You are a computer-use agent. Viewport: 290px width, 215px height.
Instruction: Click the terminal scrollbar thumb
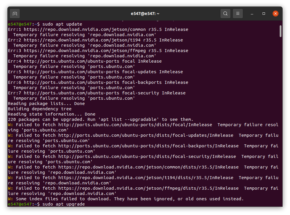pyautogui.click(x=280, y=31)
